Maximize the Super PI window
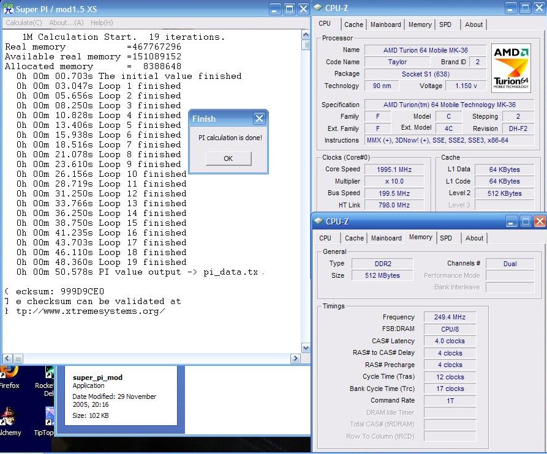The height and width of the screenshot is (454, 547). 289,9
